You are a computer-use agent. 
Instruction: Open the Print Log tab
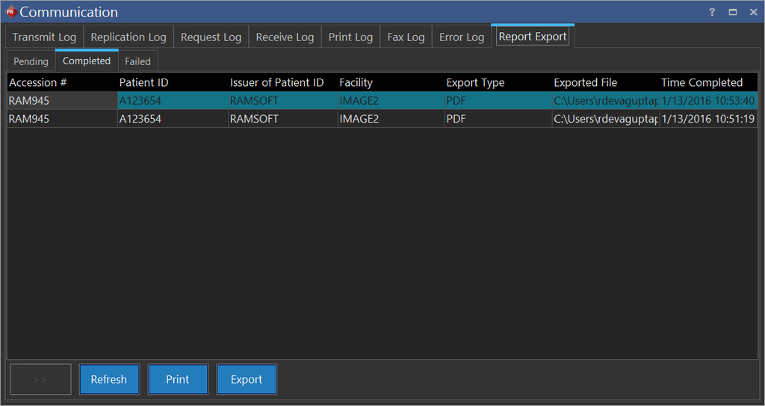[x=350, y=37]
